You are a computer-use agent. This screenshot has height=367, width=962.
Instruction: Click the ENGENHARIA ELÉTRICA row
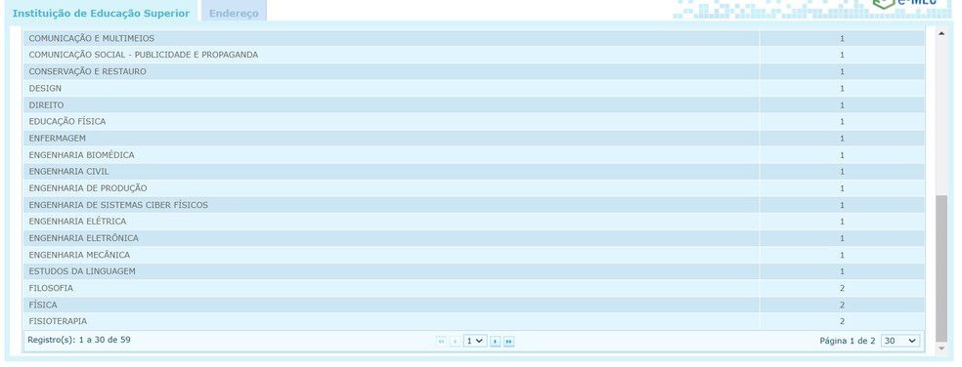(x=473, y=222)
